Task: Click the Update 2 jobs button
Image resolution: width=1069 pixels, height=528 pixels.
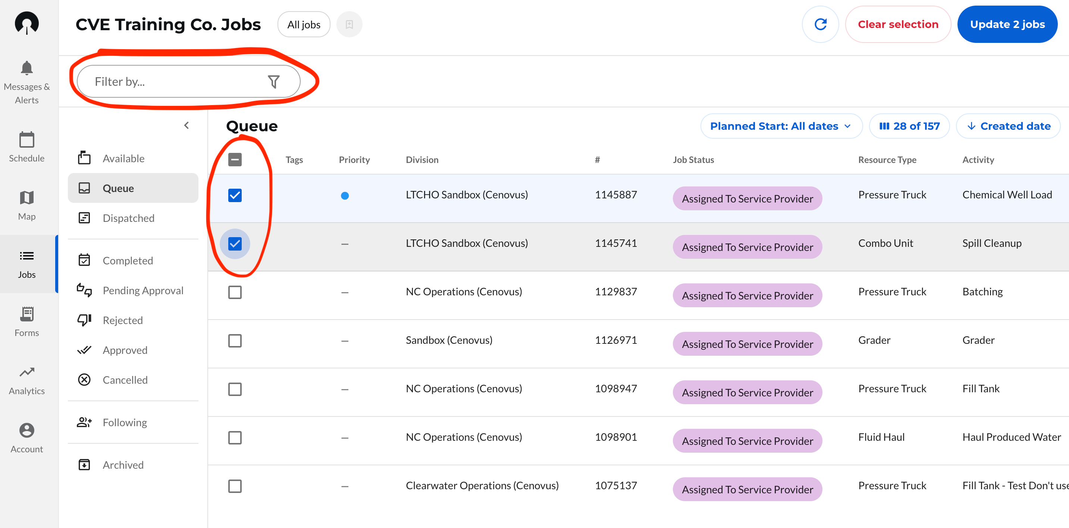Action: (x=1007, y=25)
